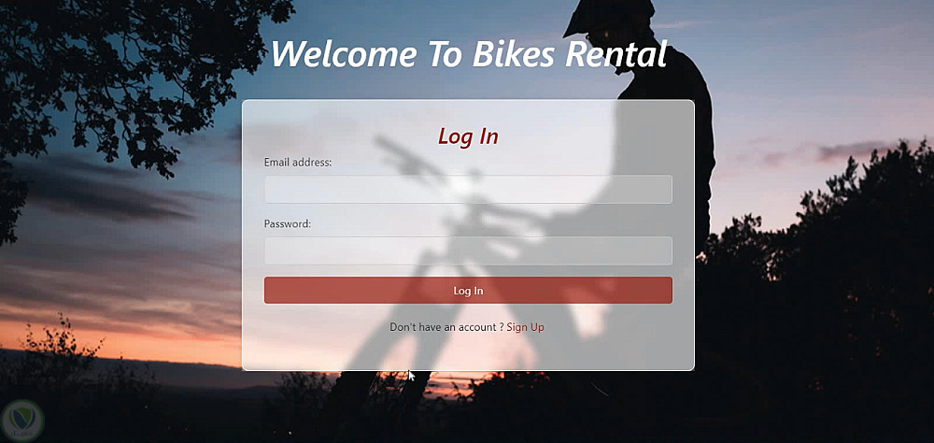Click the "Password:" label

[x=288, y=224]
